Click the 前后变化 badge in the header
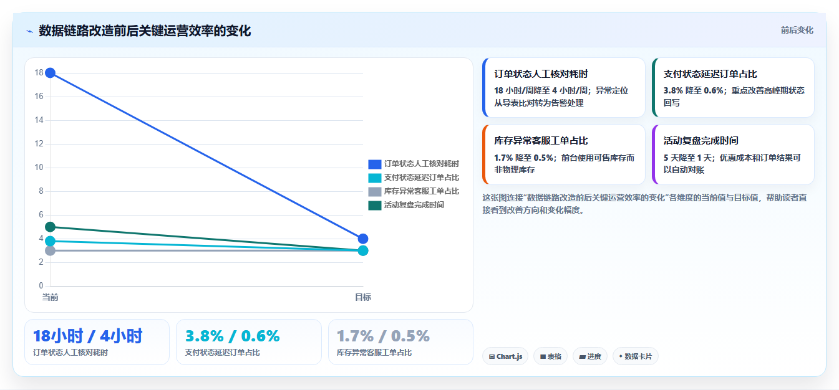839x390 pixels. pyautogui.click(x=797, y=30)
